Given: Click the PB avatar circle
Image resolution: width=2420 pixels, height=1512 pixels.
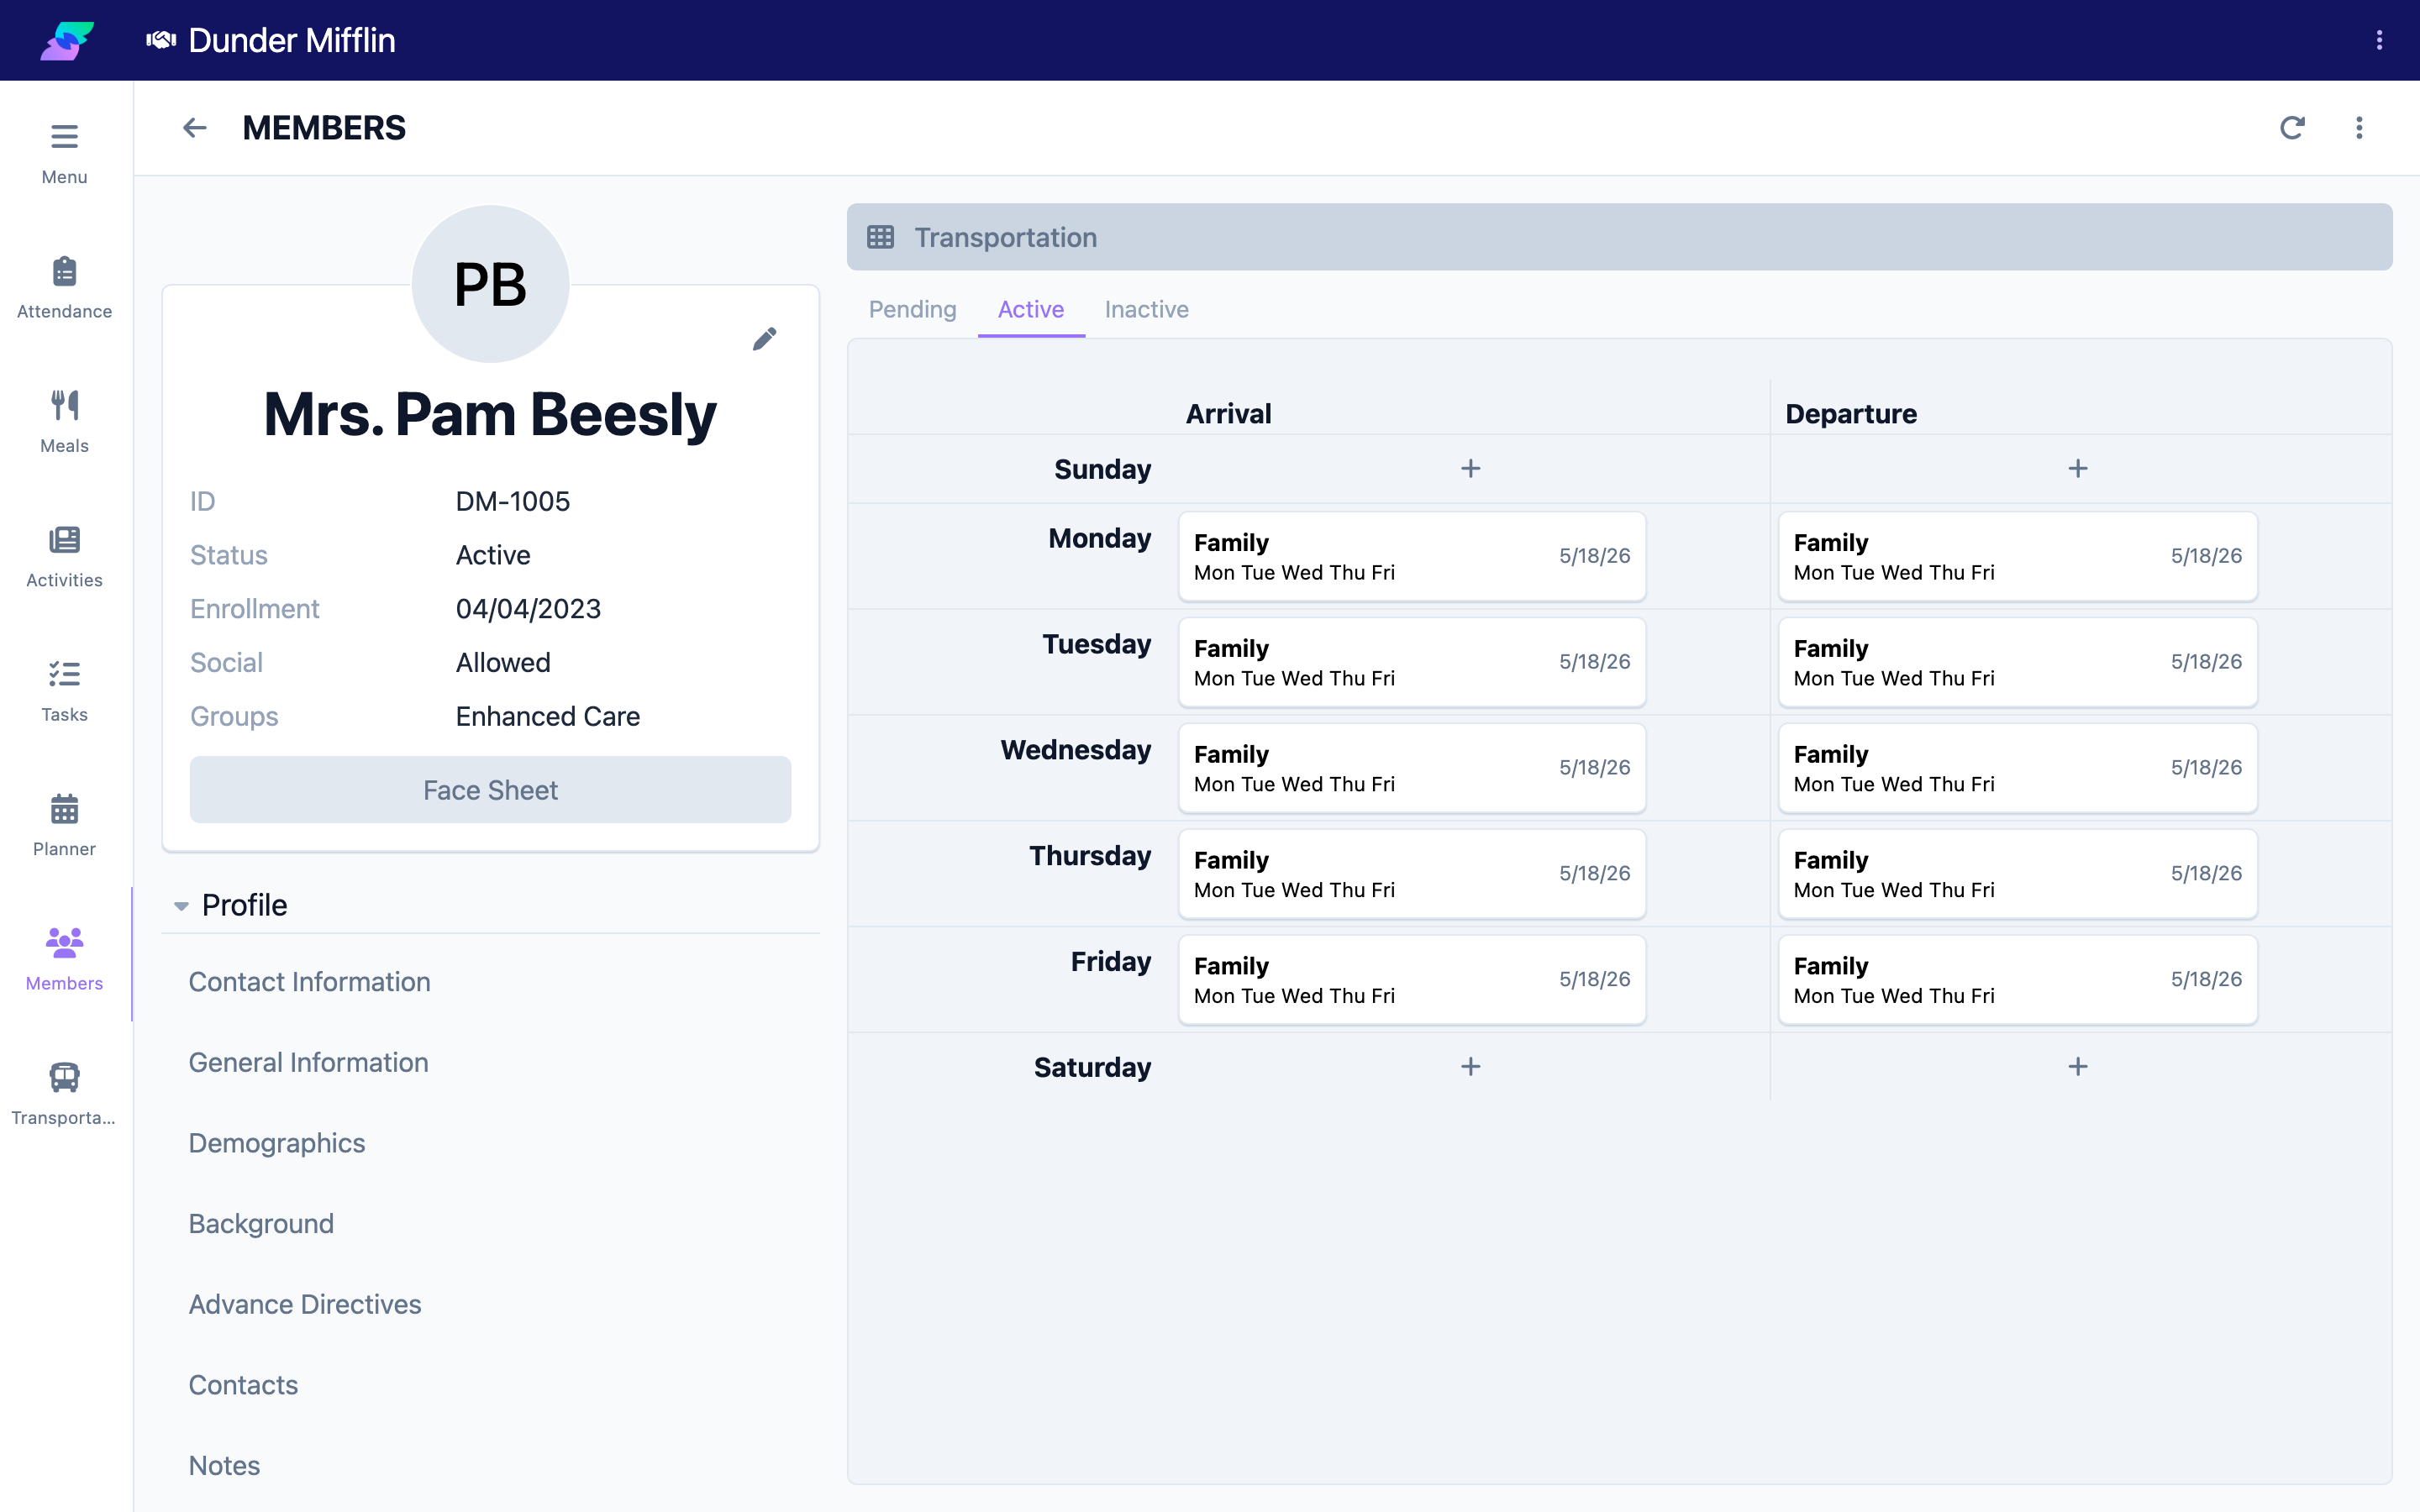Looking at the screenshot, I should (490, 284).
